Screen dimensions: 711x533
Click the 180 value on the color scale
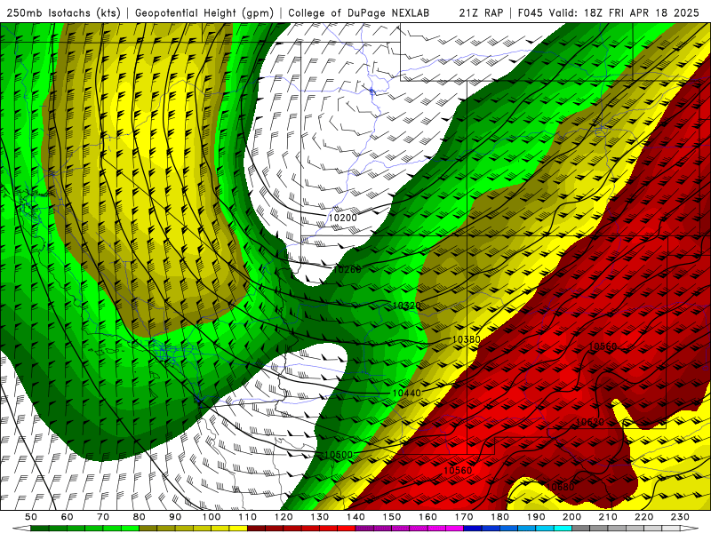point(499,517)
